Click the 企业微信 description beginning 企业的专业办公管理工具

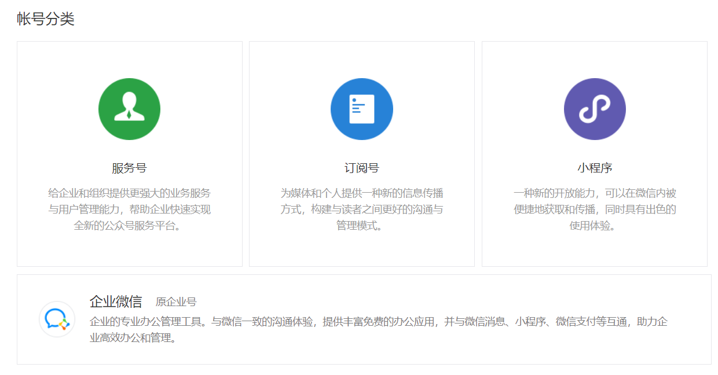[x=379, y=329]
